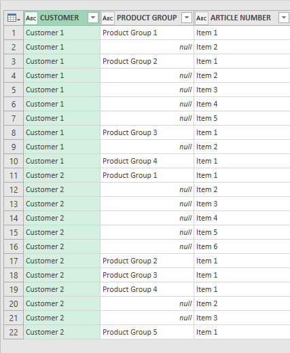
Task: Click the Product Group 5 cell
Action: click(x=147, y=332)
